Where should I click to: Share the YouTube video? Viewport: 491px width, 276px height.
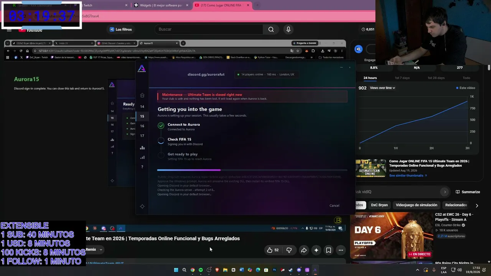coord(304,250)
